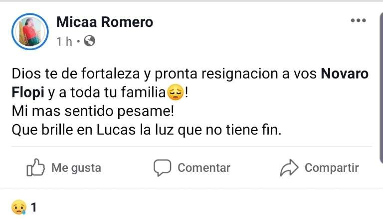Click the "y a toda tu familia" text
383x219 pixels.
[x=102, y=93]
